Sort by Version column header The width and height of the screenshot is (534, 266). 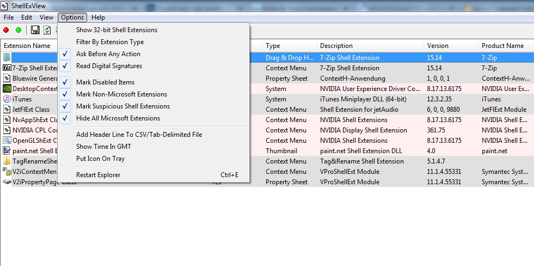tap(451, 46)
